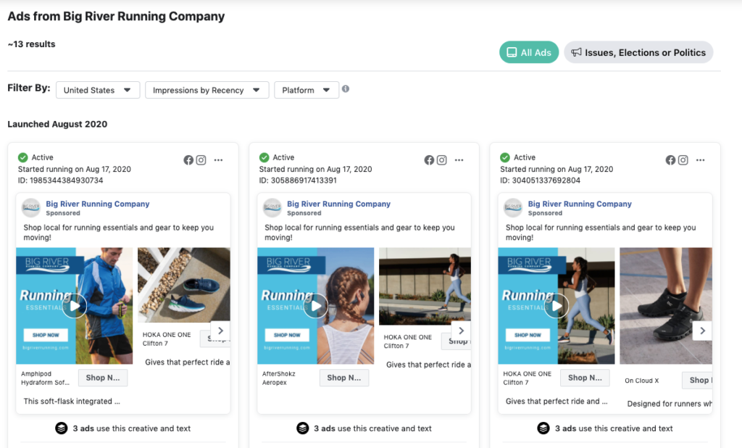Open more options for ad ID 1985344384930734
Image resolution: width=742 pixels, height=448 pixels.
(218, 160)
